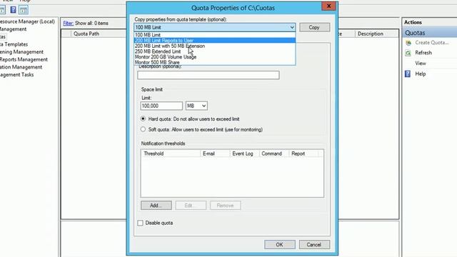Click Help in the Actions pane
This screenshot has height=257, width=457.
pos(421,74)
